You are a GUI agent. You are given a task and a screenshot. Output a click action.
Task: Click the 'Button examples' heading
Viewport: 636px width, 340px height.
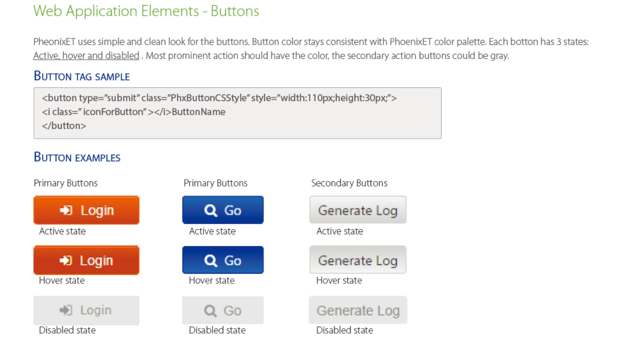[77, 157]
